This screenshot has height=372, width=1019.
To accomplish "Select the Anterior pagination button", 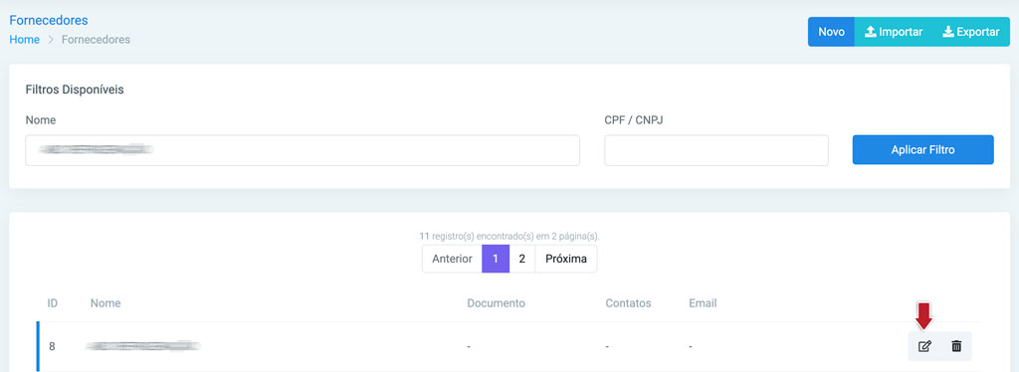I will 452,259.
